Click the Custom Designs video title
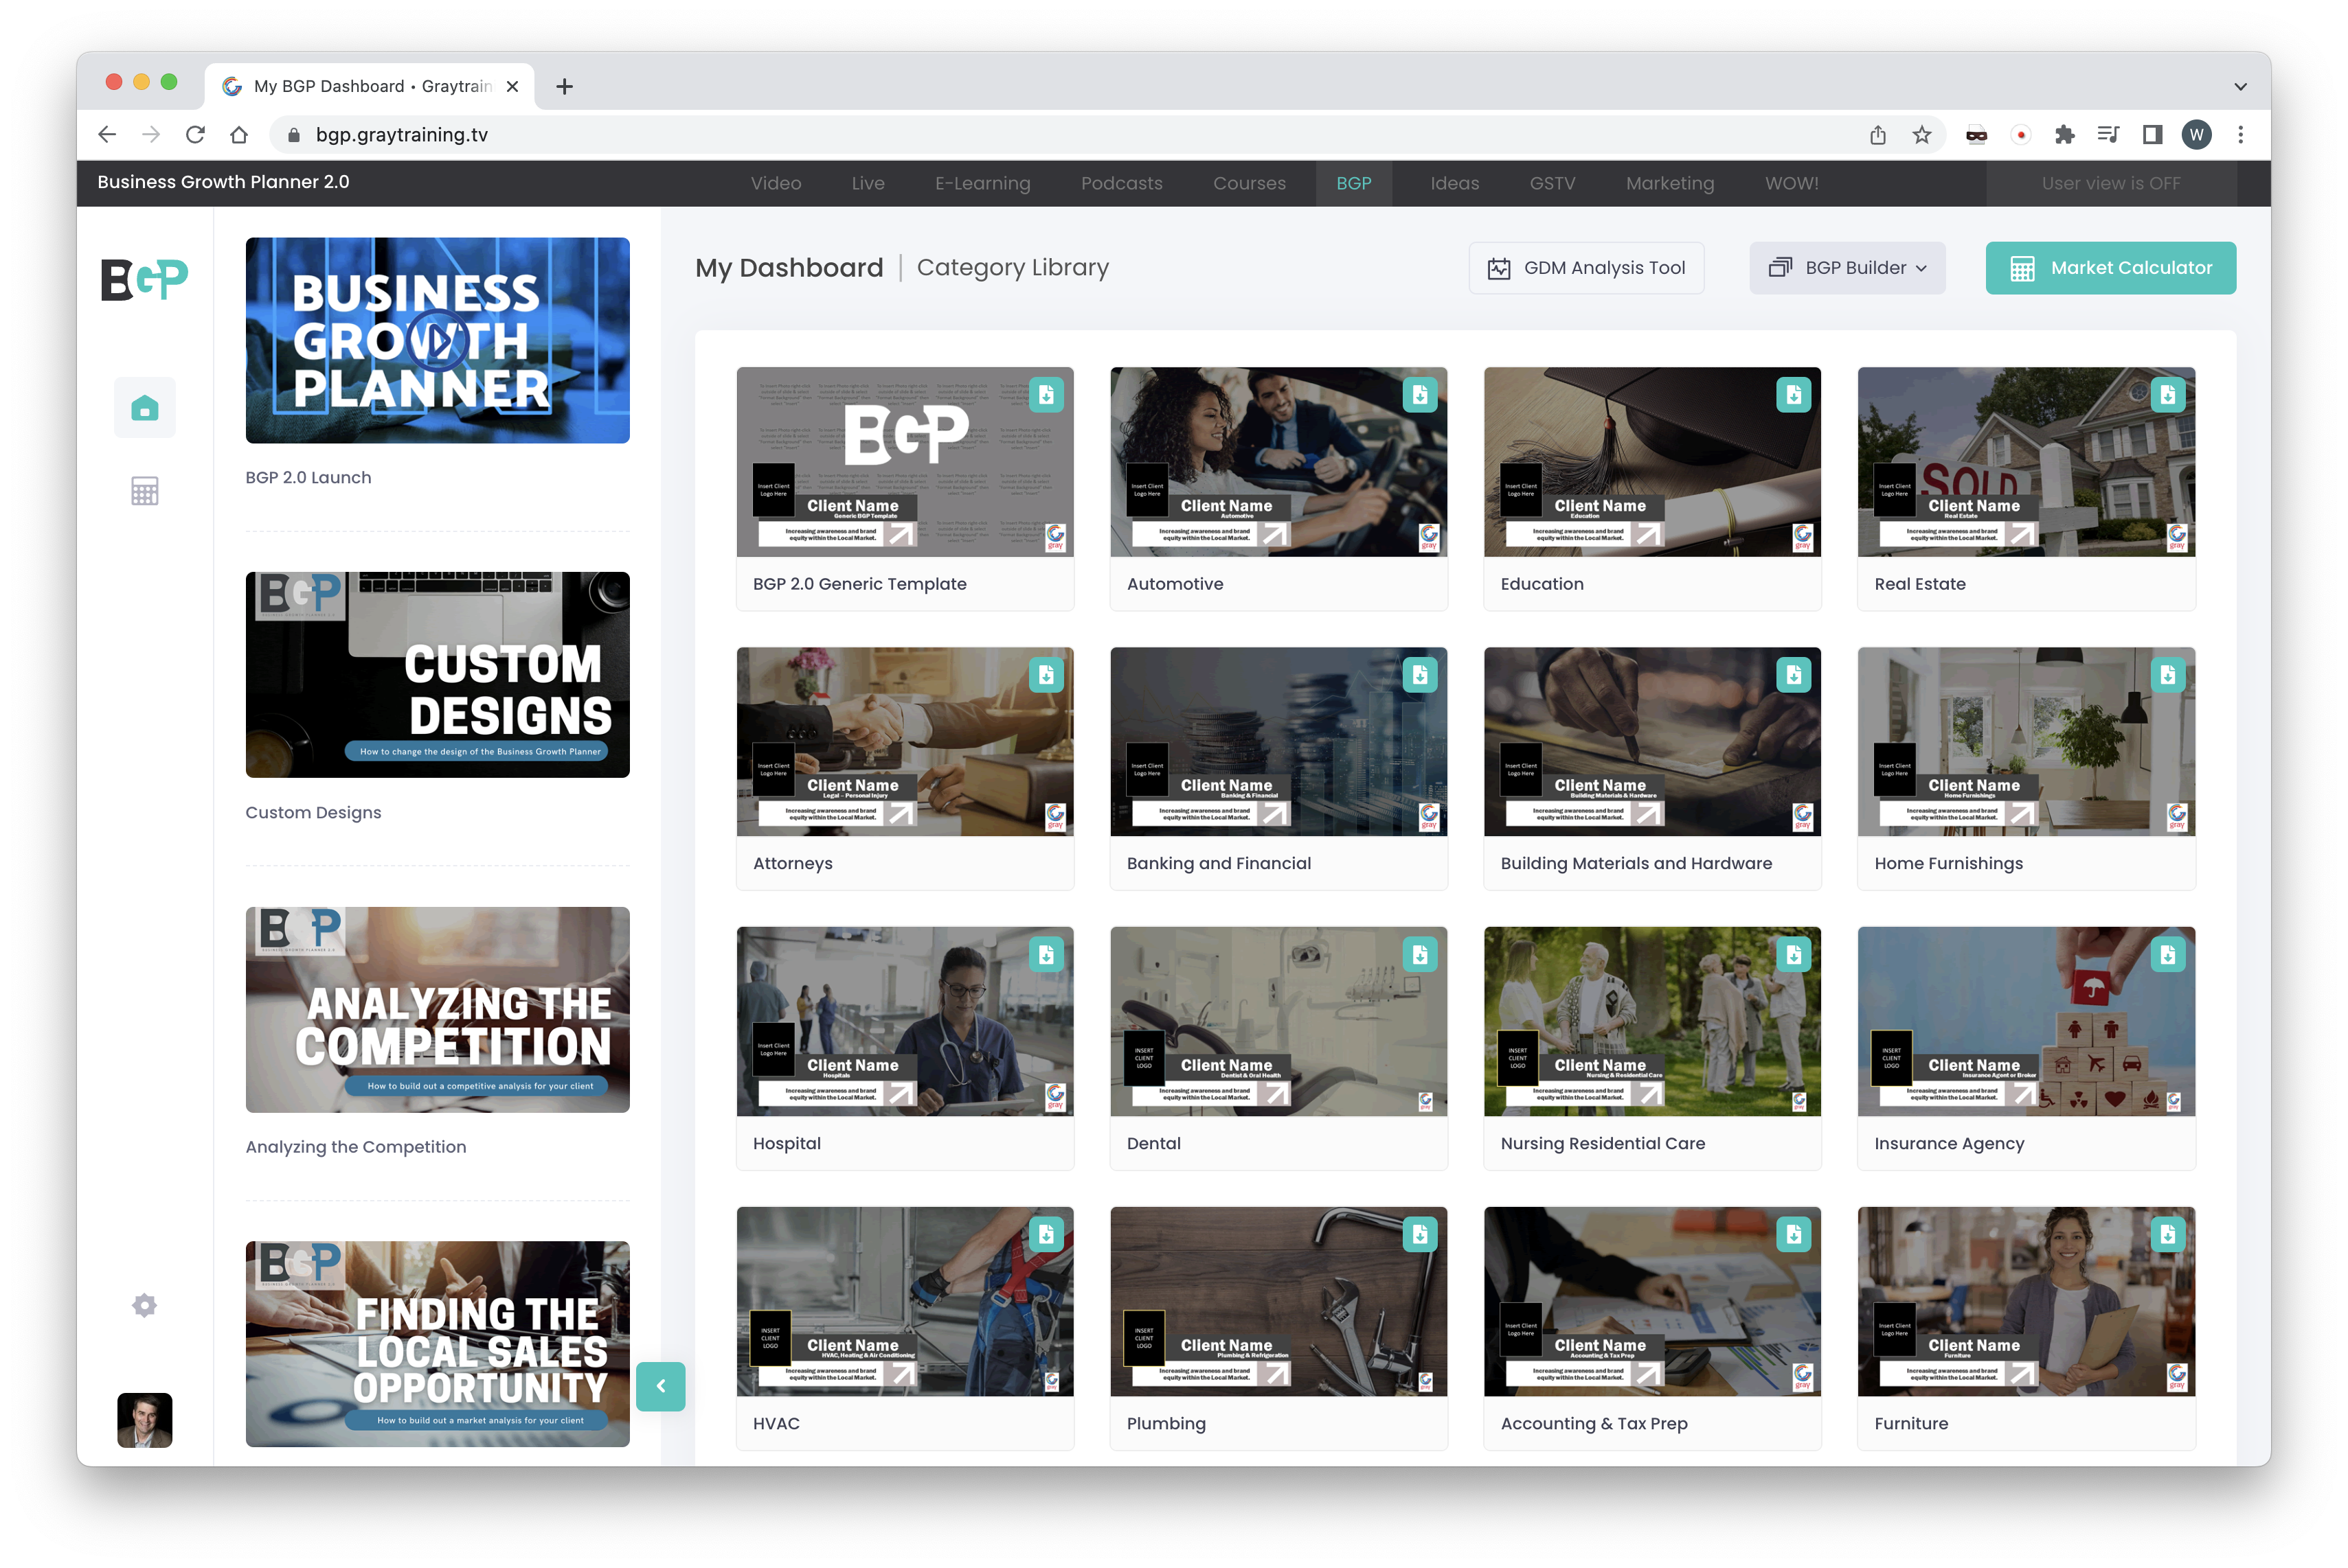2348x1568 pixels. pos(313,812)
